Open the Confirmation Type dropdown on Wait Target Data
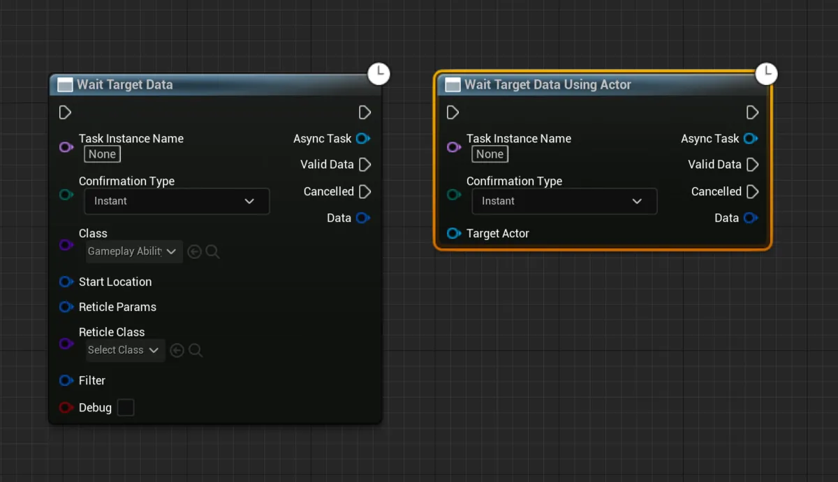The height and width of the screenshot is (482, 838). (177, 201)
